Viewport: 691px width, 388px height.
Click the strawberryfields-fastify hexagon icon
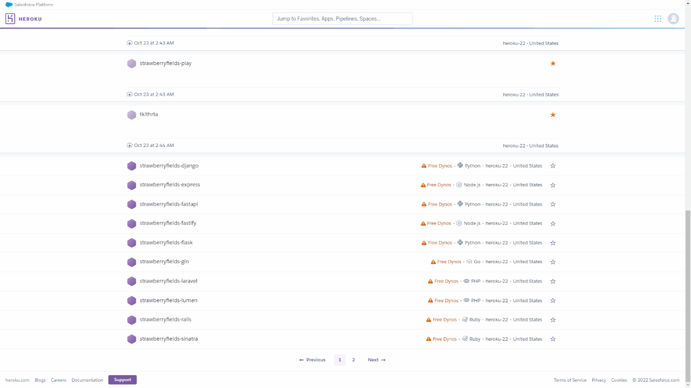pyautogui.click(x=132, y=224)
